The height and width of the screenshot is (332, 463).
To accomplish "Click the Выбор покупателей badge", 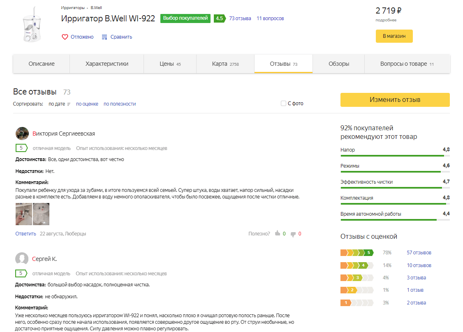I will (185, 18).
